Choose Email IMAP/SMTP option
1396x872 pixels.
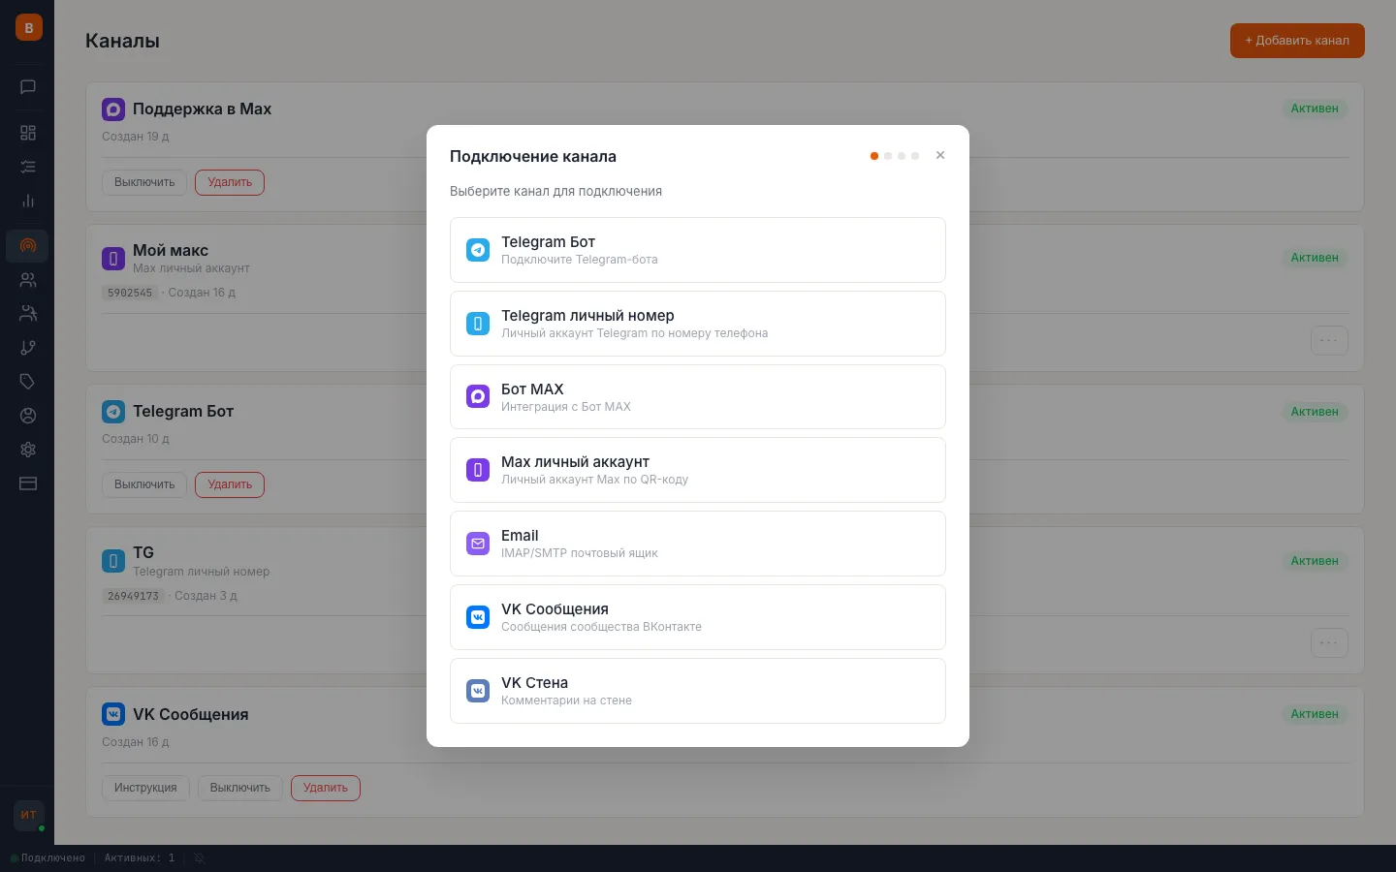pos(698,544)
